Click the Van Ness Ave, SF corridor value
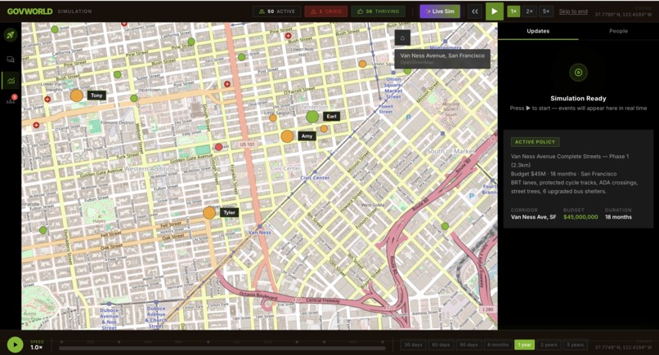The width and height of the screenshot is (659, 355). pos(533,217)
